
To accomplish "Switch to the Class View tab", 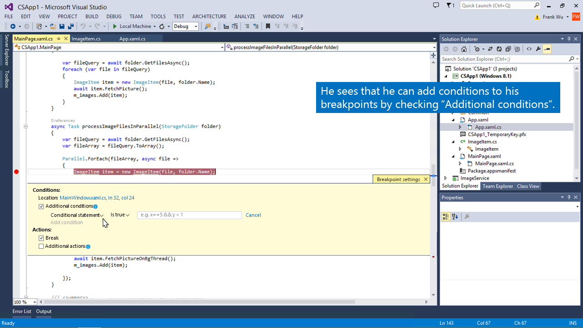I will tap(528, 186).
